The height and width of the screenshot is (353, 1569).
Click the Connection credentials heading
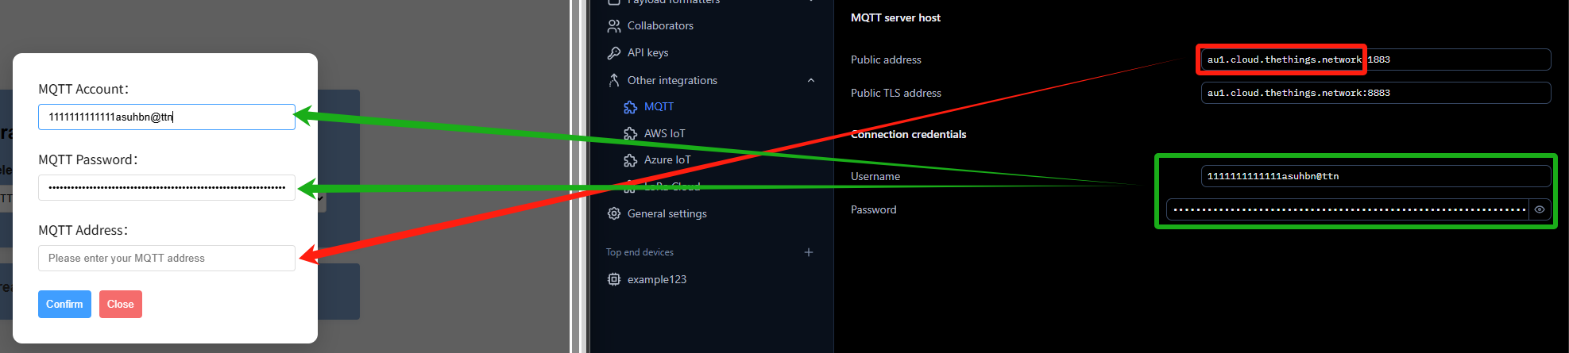click(908, 134)
